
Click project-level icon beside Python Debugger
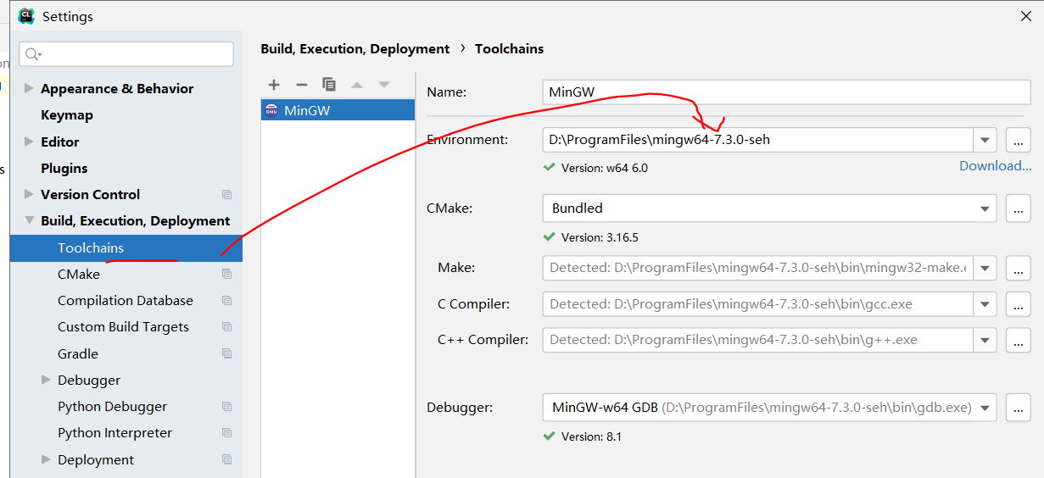226,407
